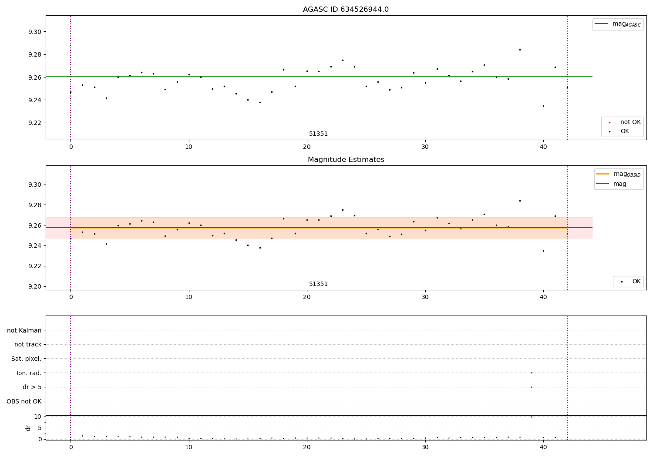Click the "OBS not OK" row label
The image size is (653, 457).
pos(24,401)
